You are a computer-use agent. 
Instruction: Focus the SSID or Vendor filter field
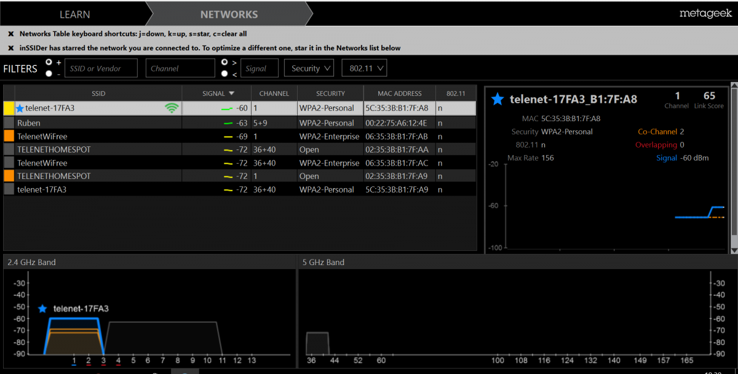pyautogui.click(x=101, y=68)
